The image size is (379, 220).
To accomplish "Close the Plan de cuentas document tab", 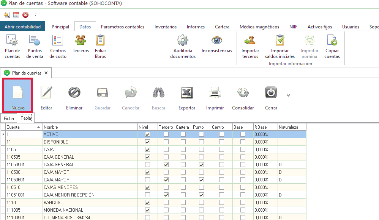I will 46,73.
